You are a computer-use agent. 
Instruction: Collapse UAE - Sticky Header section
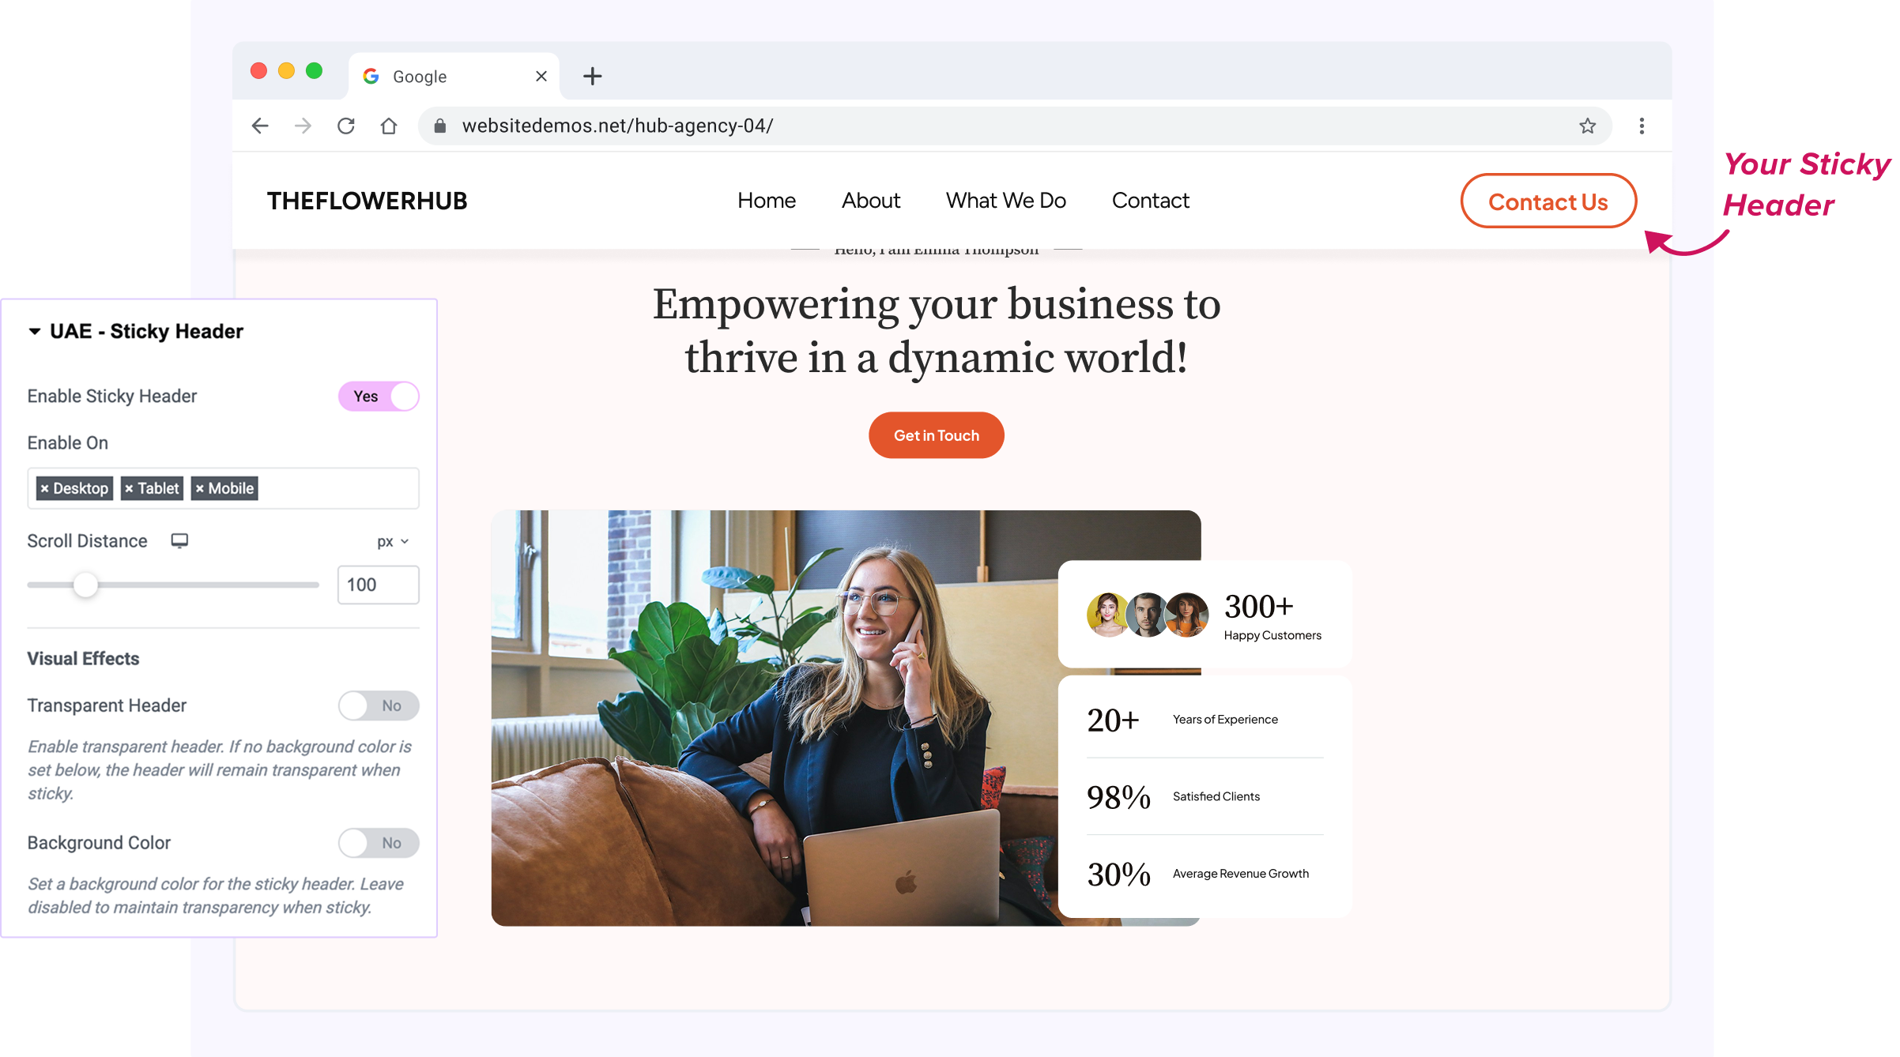pyautogui.click(x=35, y=331)
